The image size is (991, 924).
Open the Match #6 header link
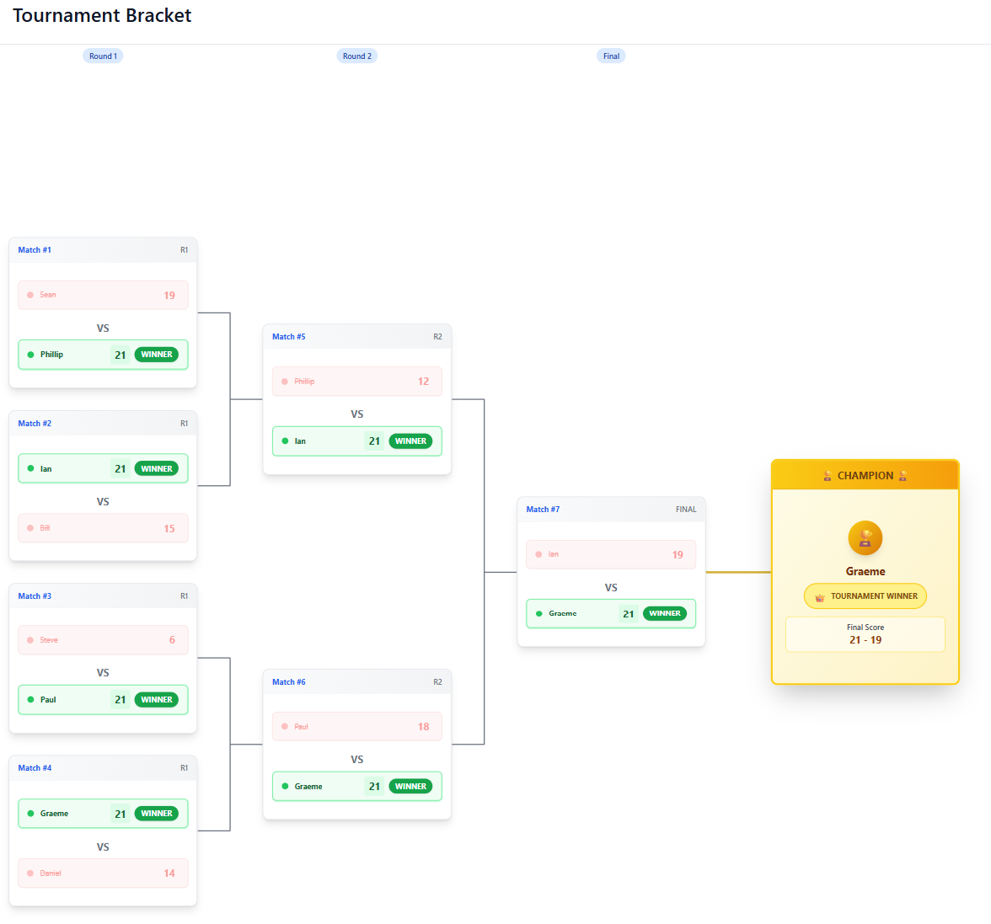pos(289,682)
